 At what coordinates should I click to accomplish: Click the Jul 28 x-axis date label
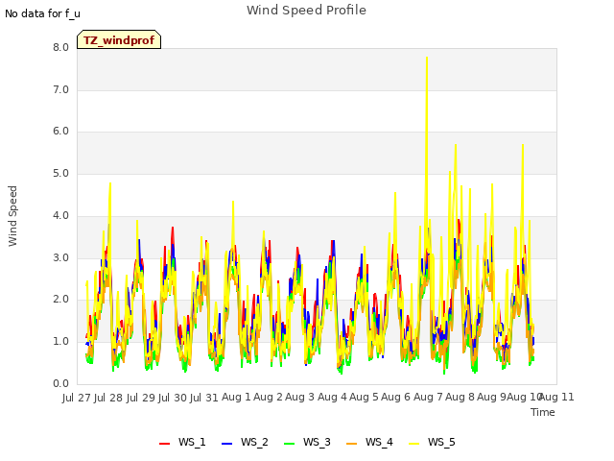click(x=108, y=398)
